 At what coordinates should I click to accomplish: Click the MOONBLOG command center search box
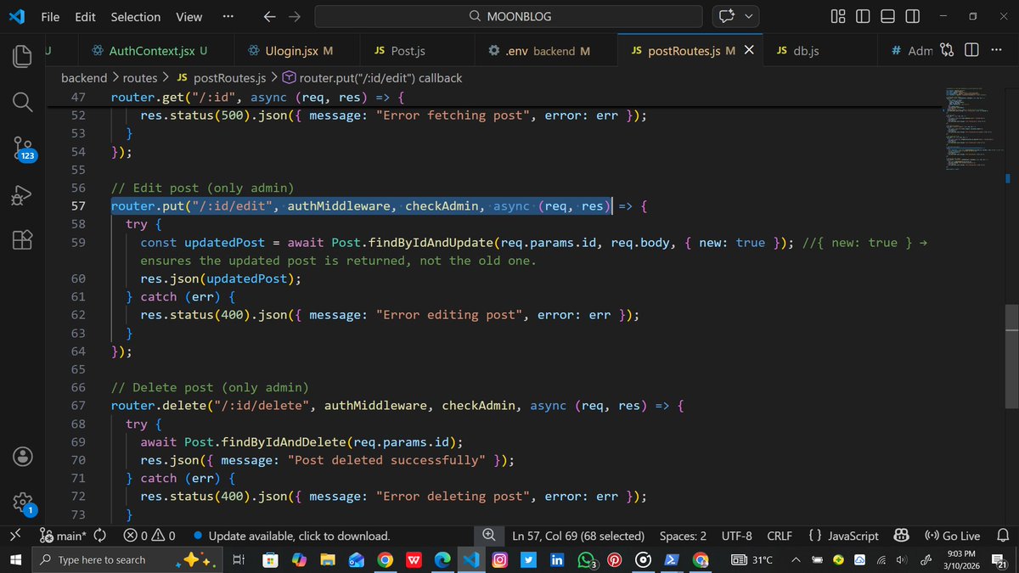coord(509,16)
